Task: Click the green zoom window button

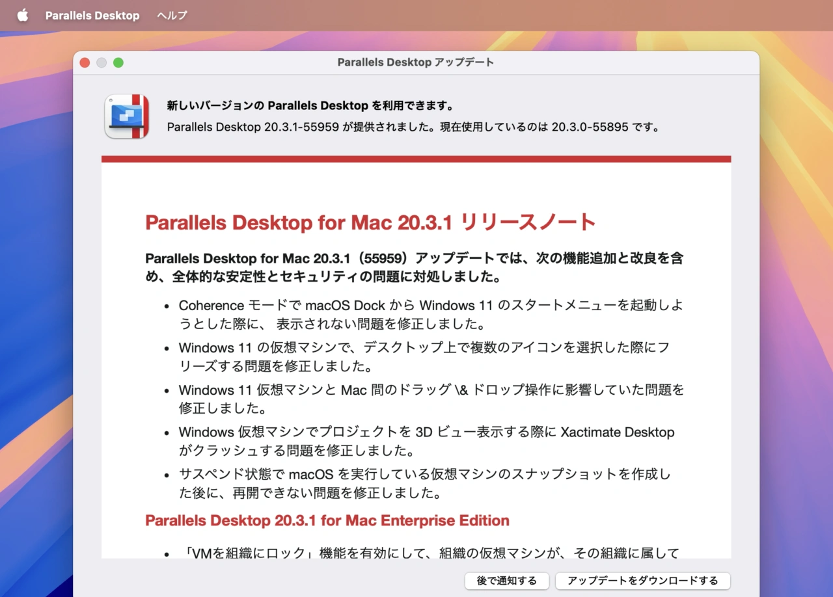Action: [x=118, y=62]
